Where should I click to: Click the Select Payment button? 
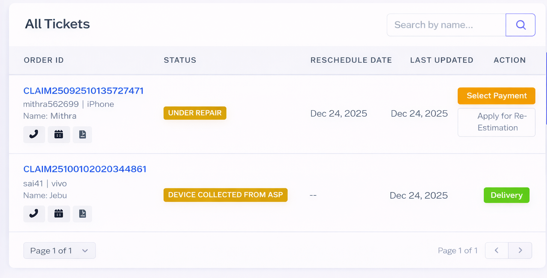tap(496, 96)
